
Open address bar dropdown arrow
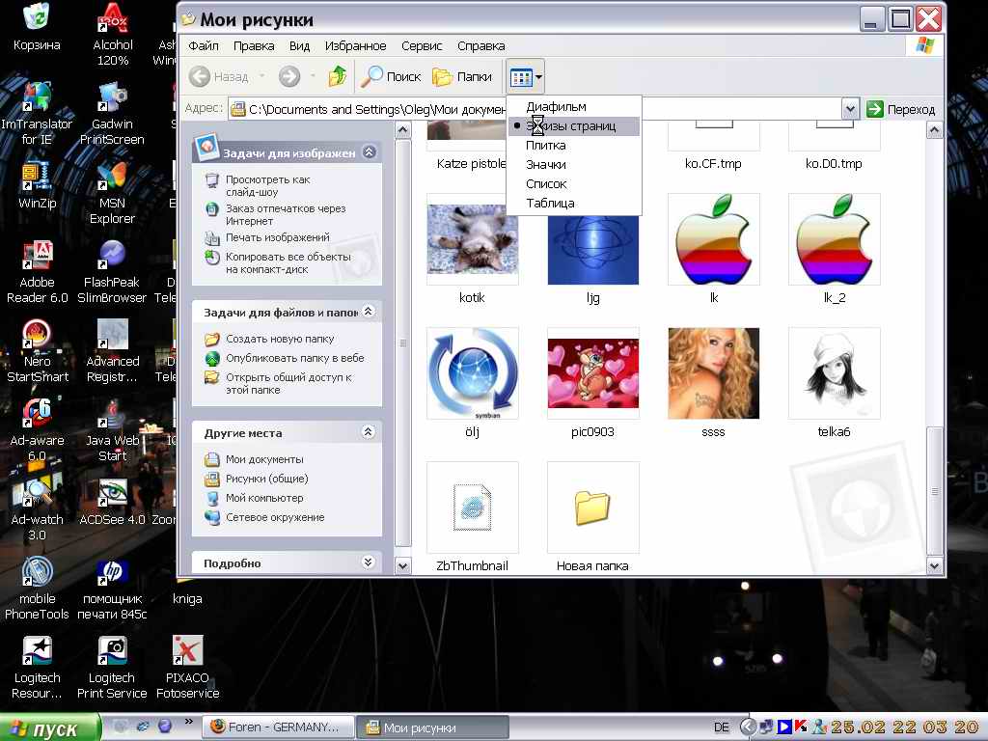click(x=850, y=109)
